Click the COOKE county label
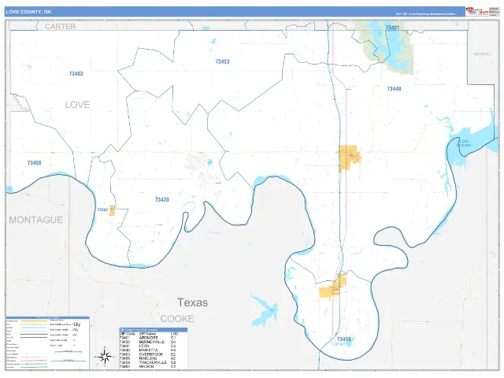The image size is (504, 378). click(x=177, y=319)
